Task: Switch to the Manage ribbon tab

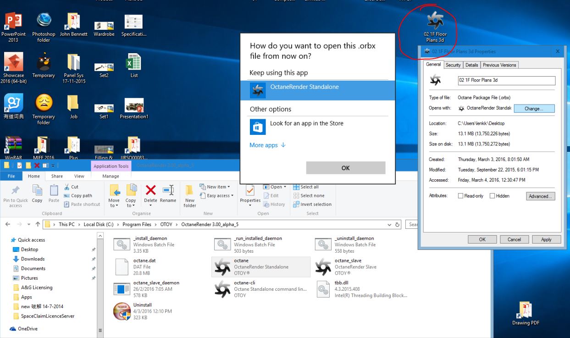Action: click(x=111, y=176)
